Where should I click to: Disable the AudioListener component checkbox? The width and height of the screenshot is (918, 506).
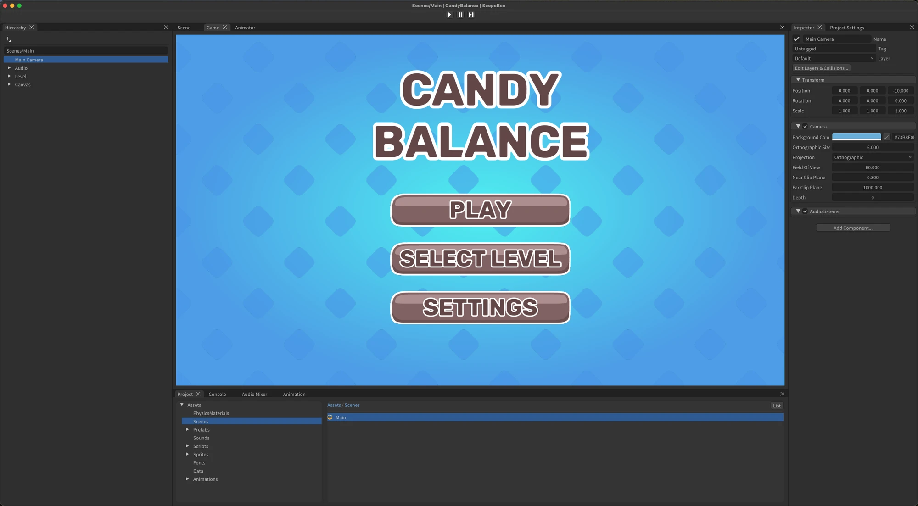[805, 211]
